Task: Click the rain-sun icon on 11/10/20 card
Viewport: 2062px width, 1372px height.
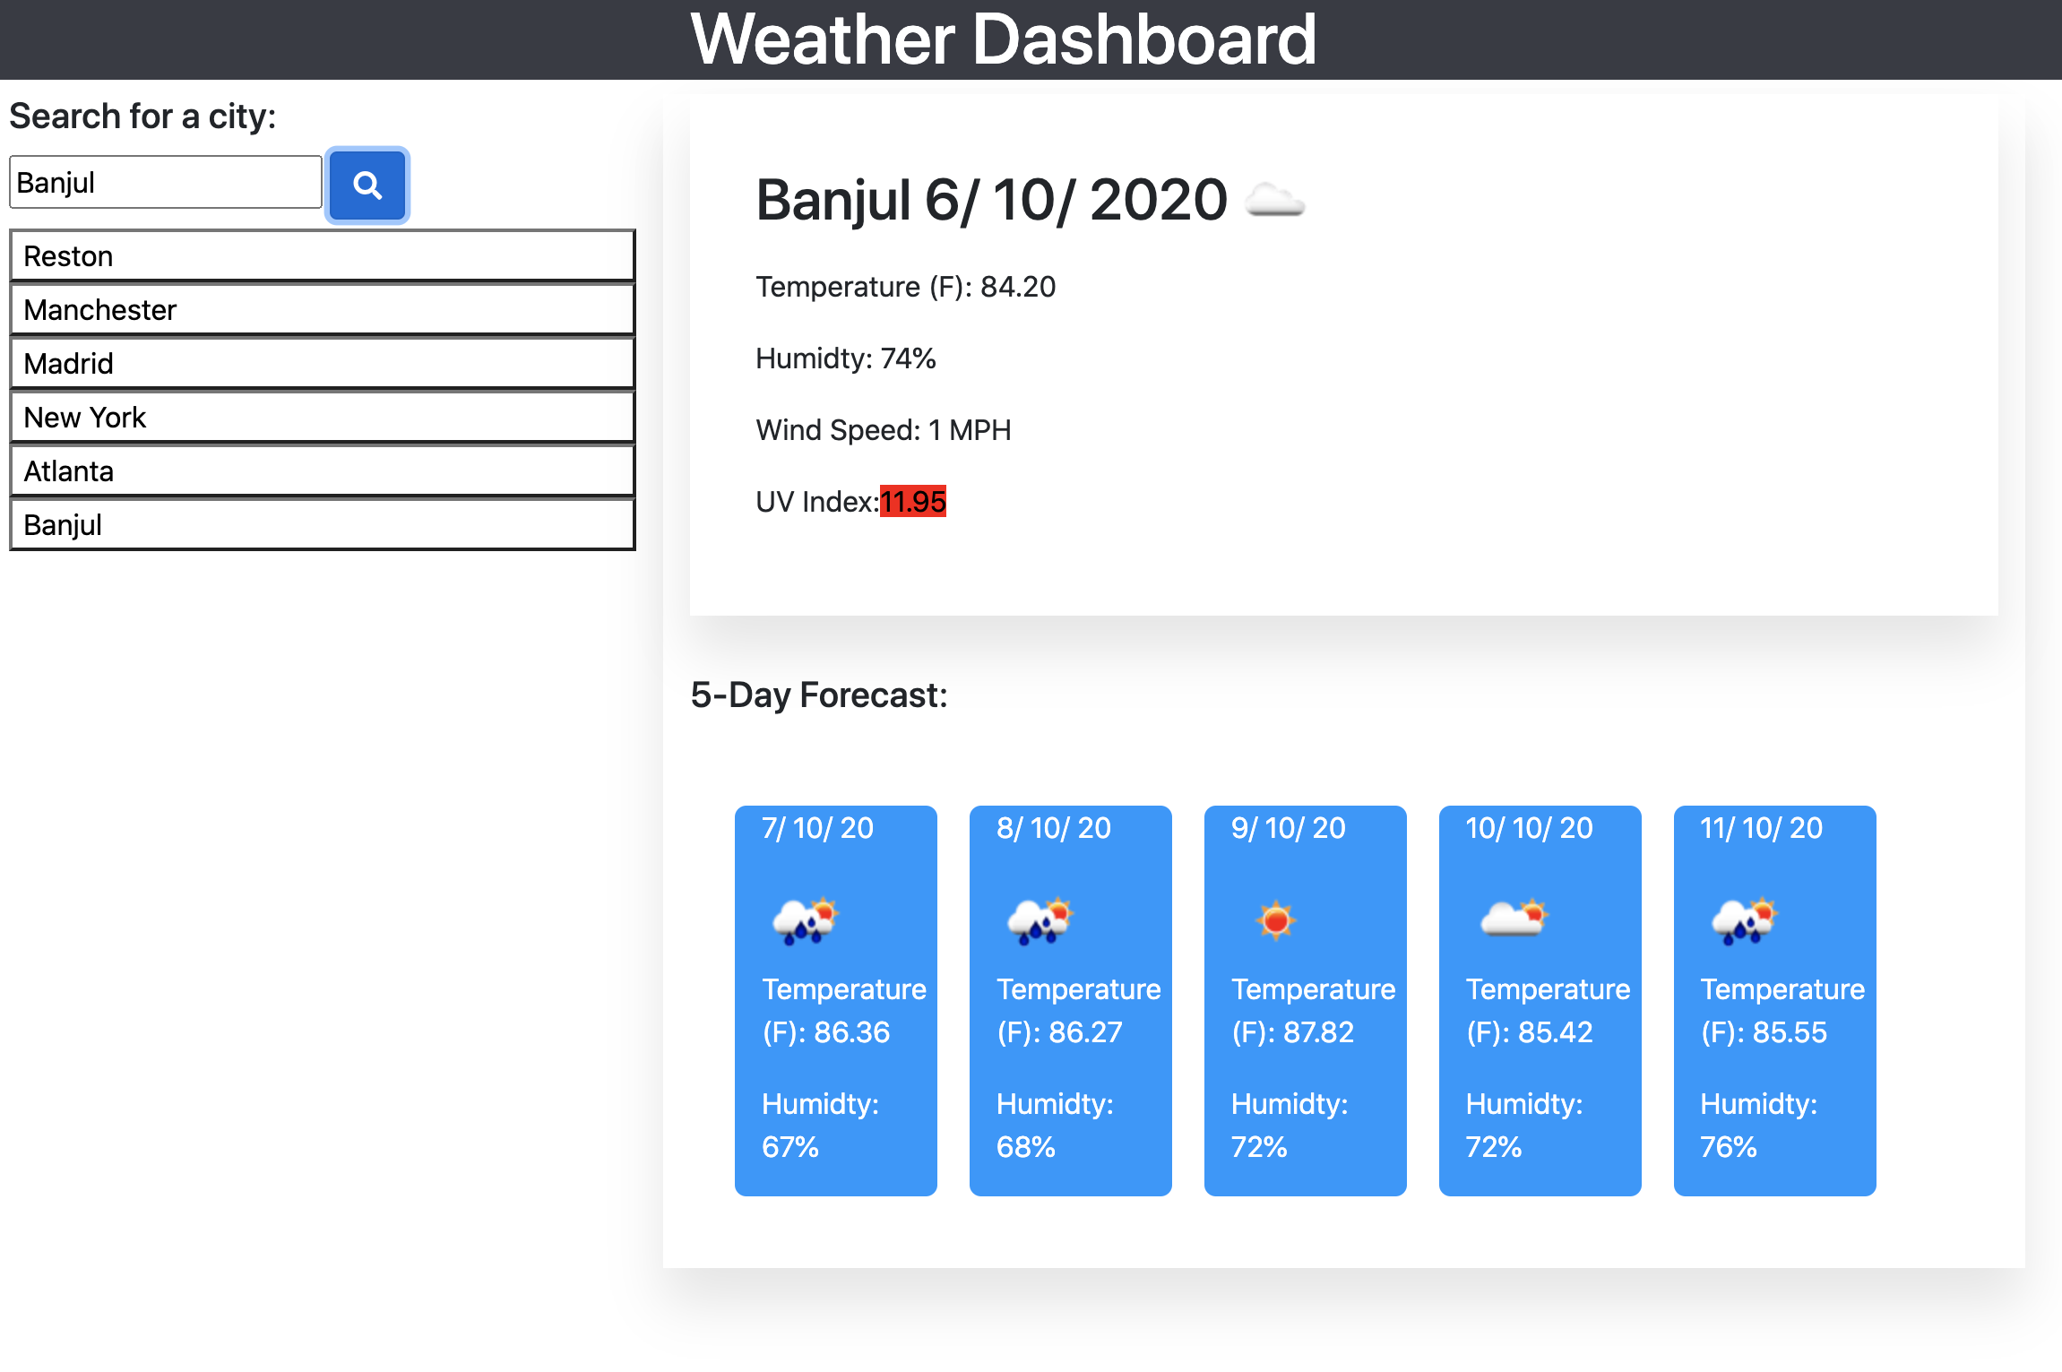Action: click(1744, 920)
